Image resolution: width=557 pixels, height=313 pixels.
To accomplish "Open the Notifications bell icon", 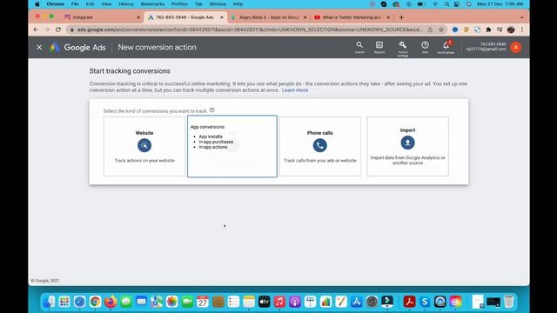I will pos(446,47).
